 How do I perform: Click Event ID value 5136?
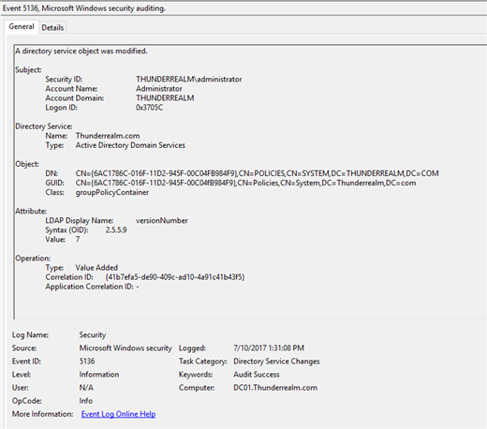pyautogui.click(x=87, y=362)
